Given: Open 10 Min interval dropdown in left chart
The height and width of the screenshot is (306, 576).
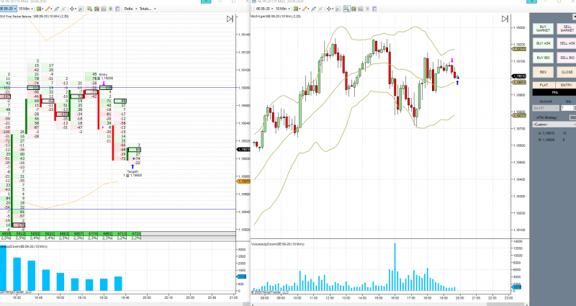Looking at the screenshot, I should click(26, 9).
